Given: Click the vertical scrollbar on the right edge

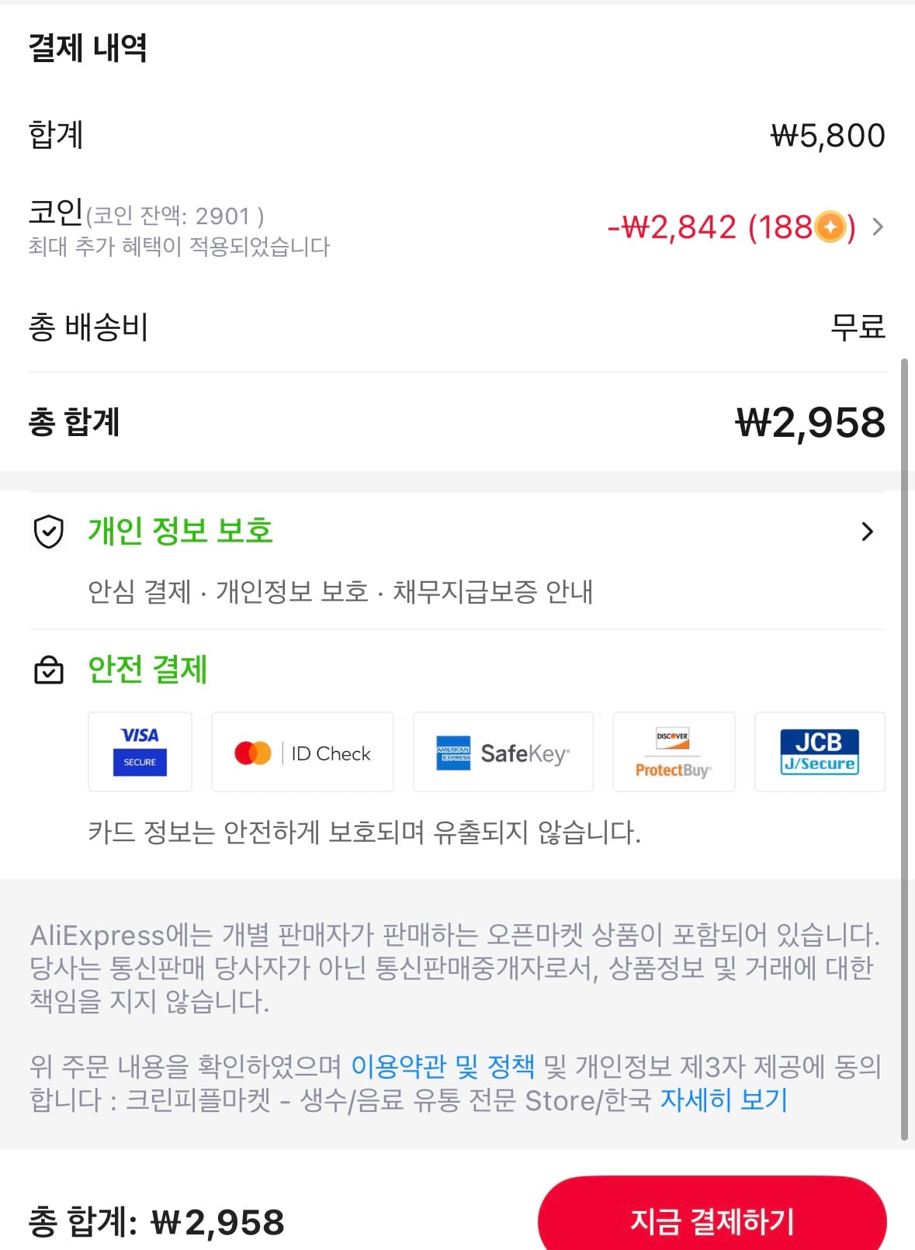Looking at the screenshot, I should [904, 749].
